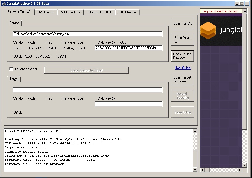252x178 pixels.
Task: Switch to the DVDKey 32 tab
Action: coord(46,12)
